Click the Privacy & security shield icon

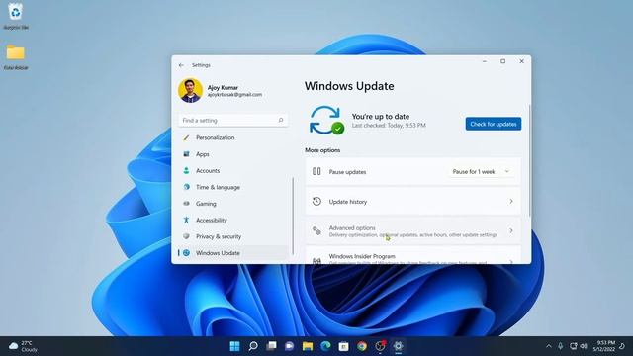(x=186, y=236)
